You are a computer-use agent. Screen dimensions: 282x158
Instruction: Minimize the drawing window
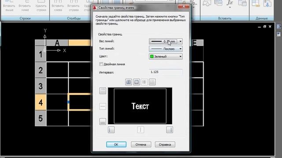click(x=259, y=27)
